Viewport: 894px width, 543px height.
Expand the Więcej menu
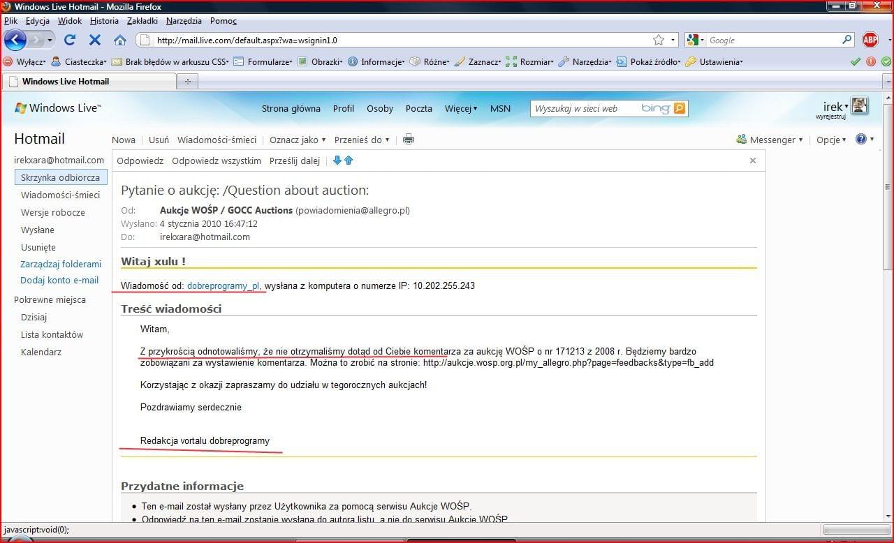(461, 108)
